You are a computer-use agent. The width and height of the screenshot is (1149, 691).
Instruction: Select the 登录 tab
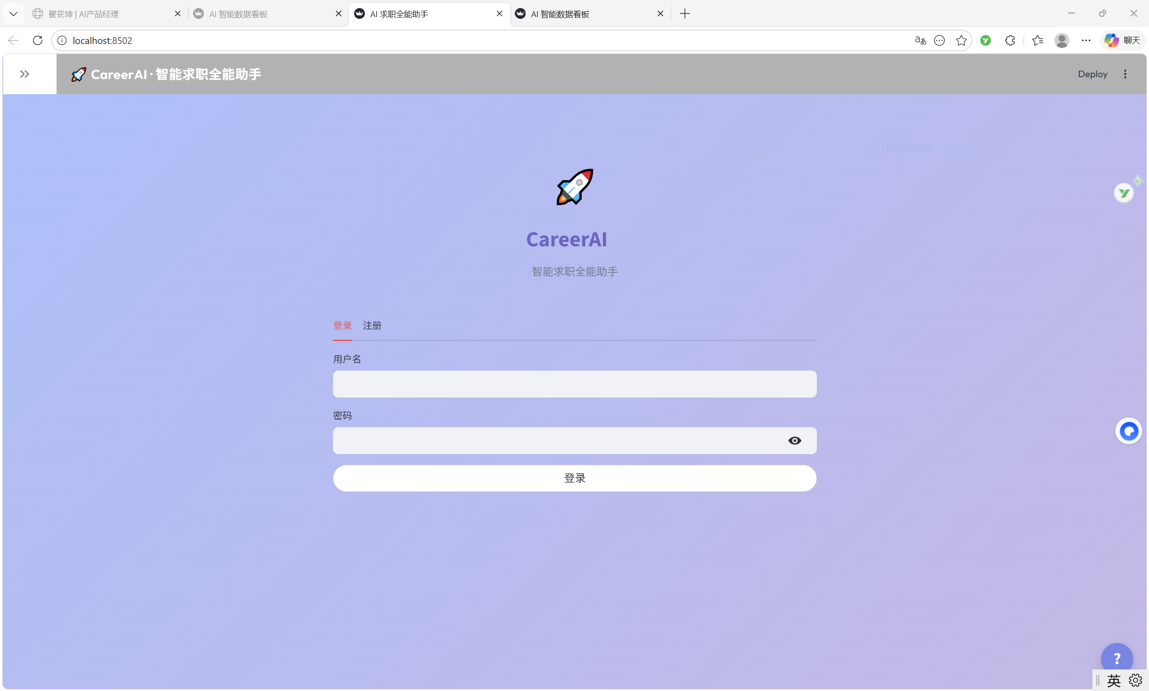point(342,325)
